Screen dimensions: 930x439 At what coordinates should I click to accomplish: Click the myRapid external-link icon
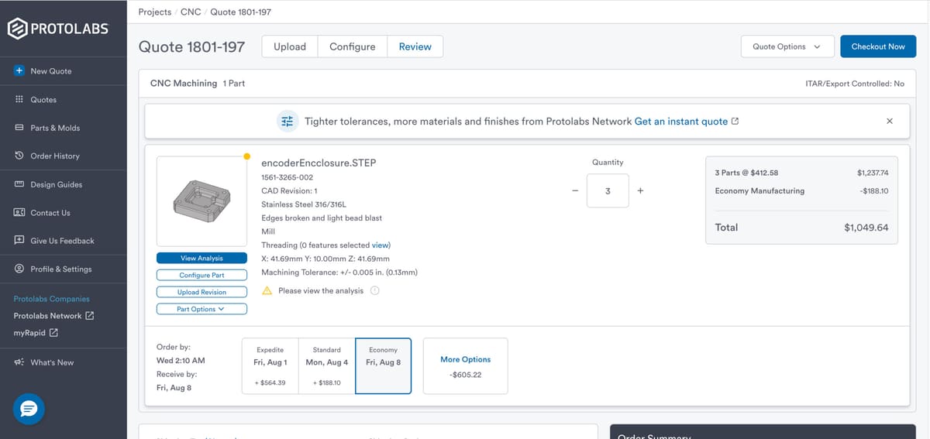(x=53, y=333)
